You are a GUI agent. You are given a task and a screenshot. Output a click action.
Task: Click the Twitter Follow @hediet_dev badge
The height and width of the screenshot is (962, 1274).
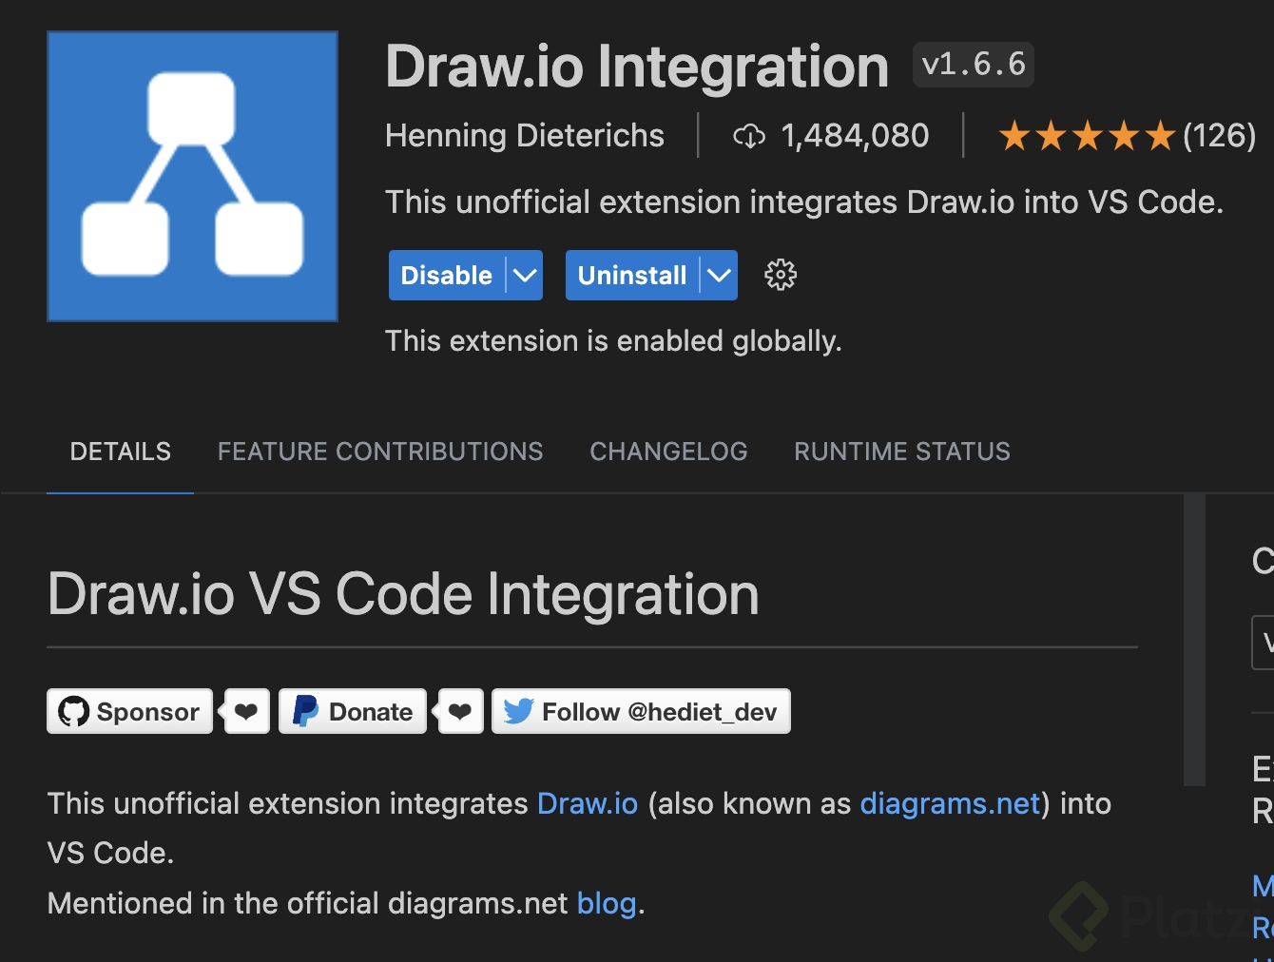(x=641, y=711)
